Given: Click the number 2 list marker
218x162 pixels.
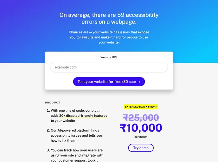Looking at the screenshot, I should 48,130.
